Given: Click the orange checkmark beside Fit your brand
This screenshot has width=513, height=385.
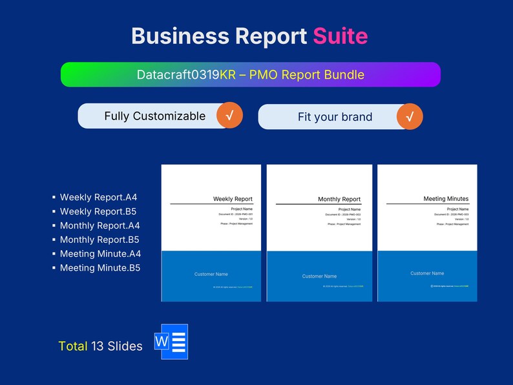Looking at the screenshot, I should click(x=410, y=116).
